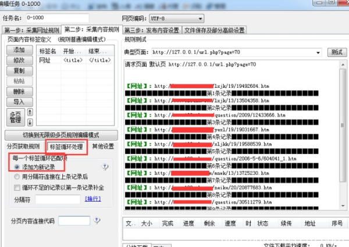Switch to 第三步：发布内容设置 tab

(x=151, y=30)
